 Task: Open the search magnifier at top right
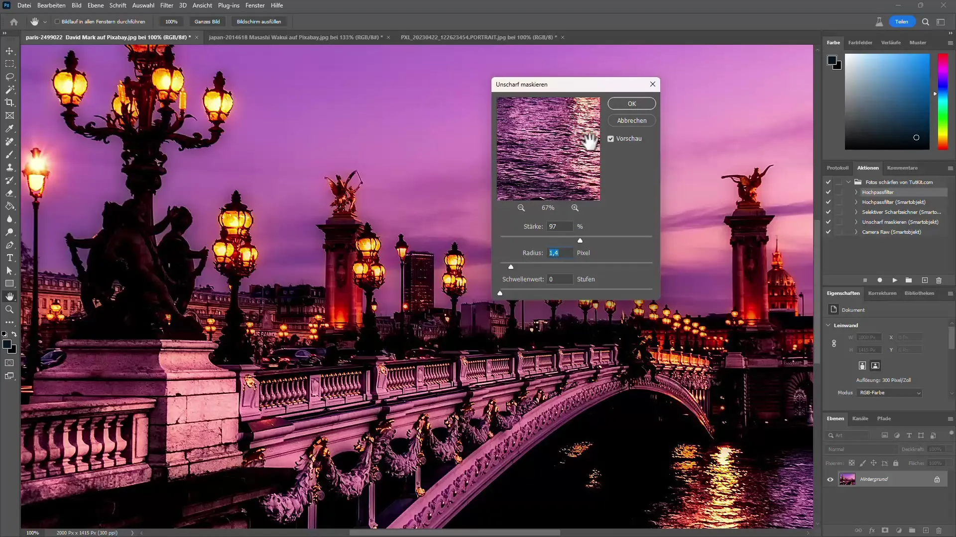click(925, 22)
